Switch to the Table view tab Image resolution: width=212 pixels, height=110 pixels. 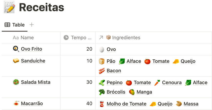click(x=15, y=25)
